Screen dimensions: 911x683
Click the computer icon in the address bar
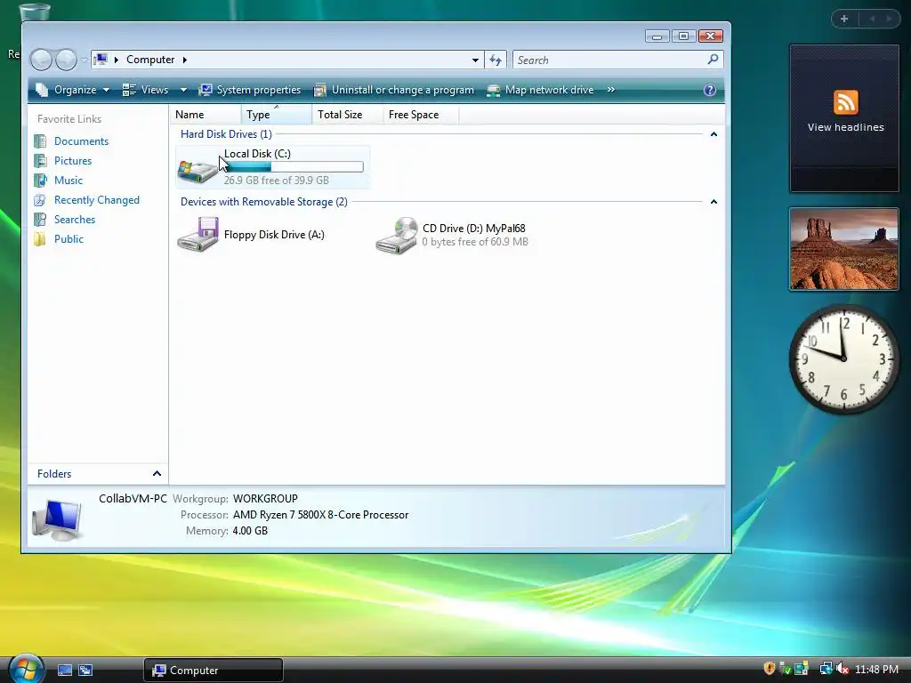(101, 60)
